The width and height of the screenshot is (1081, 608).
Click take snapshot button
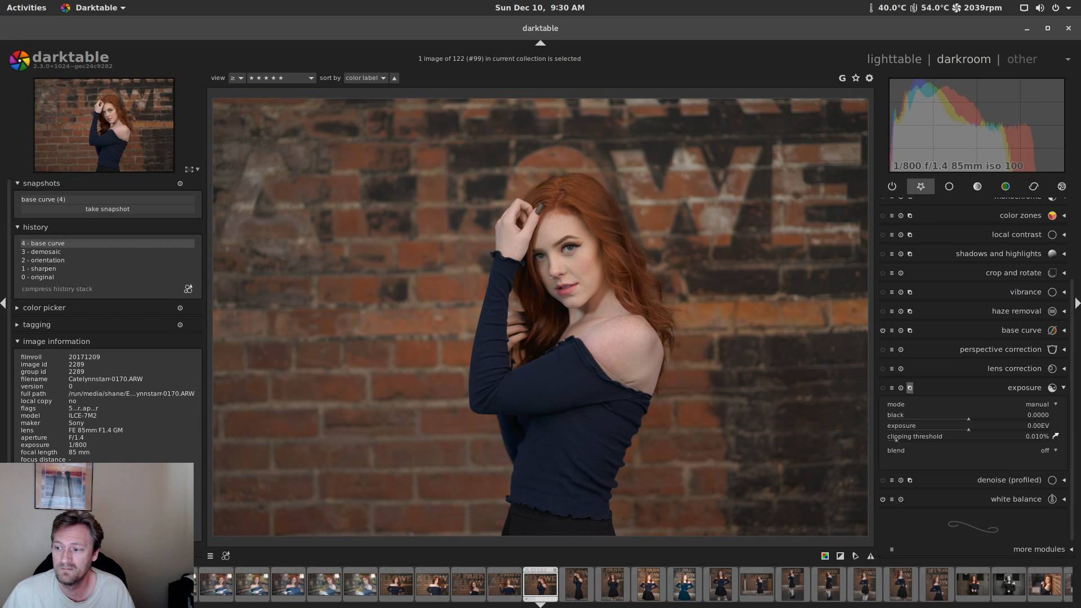(107, 209)
